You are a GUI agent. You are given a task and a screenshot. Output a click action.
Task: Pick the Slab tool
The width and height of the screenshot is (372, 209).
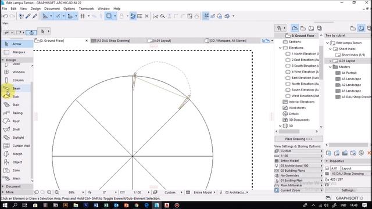17,96
